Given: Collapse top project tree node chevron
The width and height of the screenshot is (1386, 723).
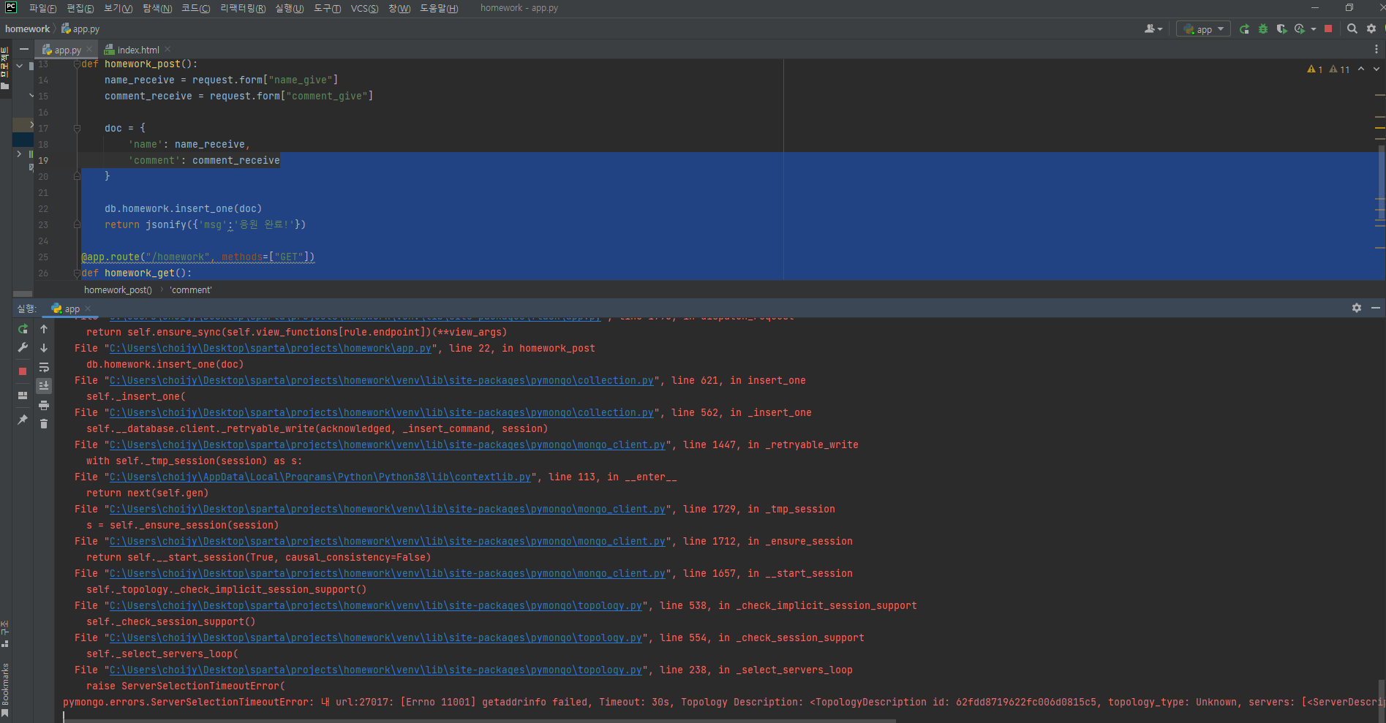Looking at the screenshot, I should coord(20,66).
